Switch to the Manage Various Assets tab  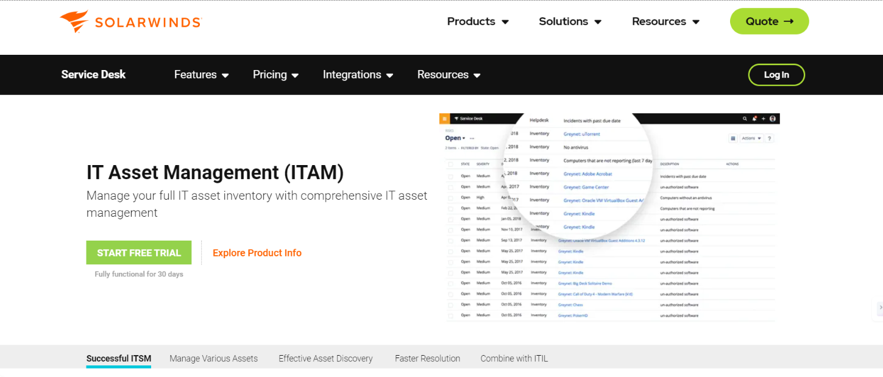[214, 359]
